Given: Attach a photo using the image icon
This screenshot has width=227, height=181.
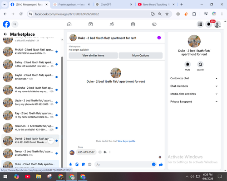Looking at the screenshot, I should pyautogui.click(x=77, y=164).
